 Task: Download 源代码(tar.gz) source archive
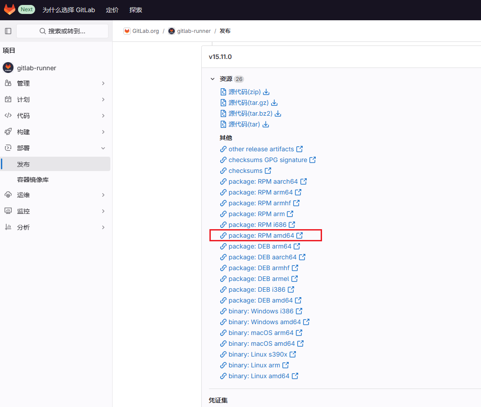249,103
